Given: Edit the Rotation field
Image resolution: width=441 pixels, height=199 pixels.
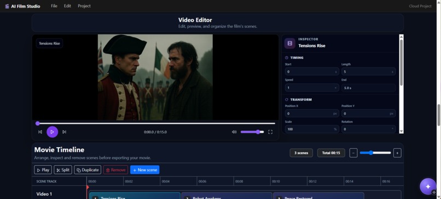Looking at the screenshot, I should [x=368, y=129].
